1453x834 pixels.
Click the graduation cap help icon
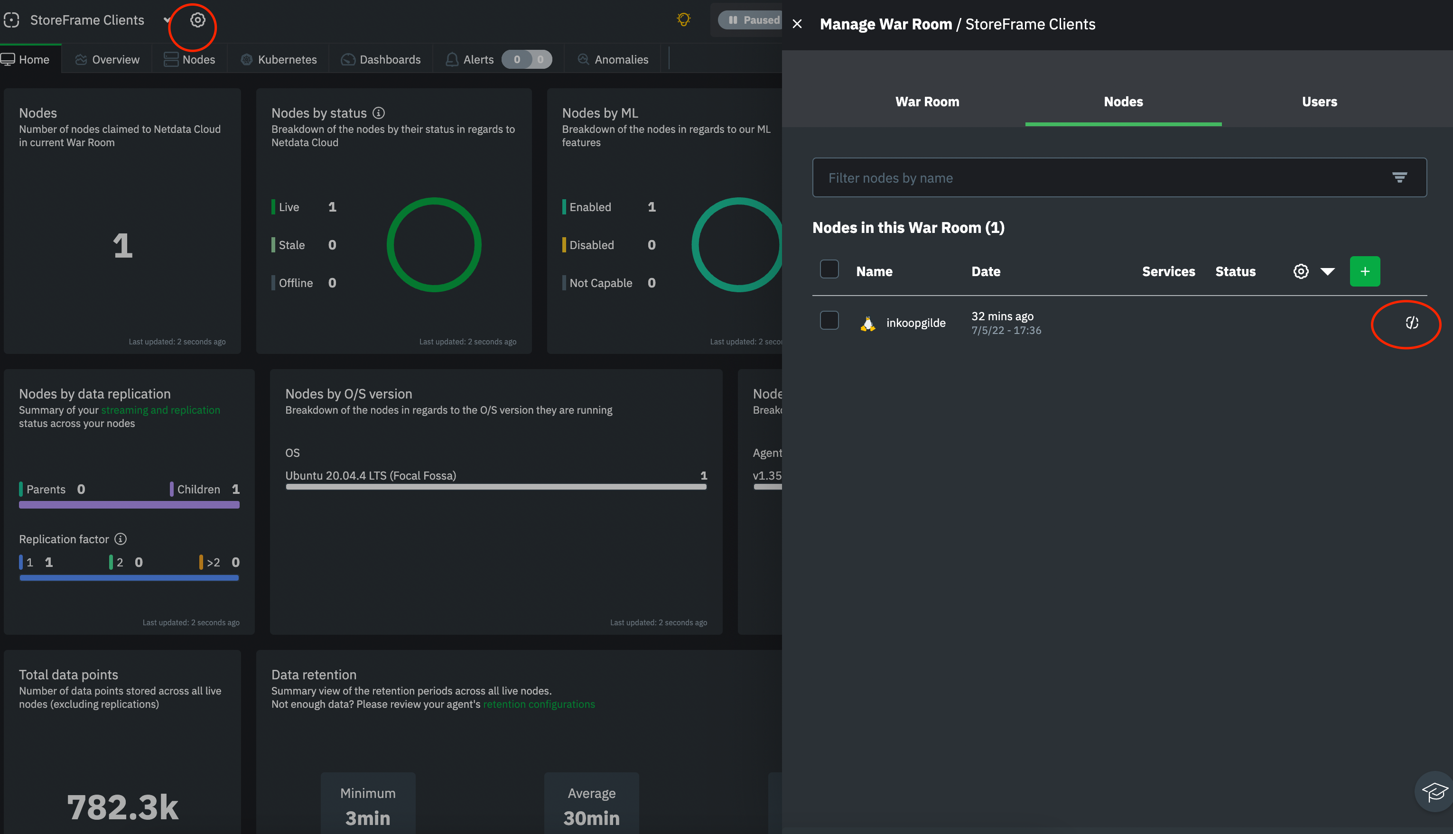coord(1434,792)
